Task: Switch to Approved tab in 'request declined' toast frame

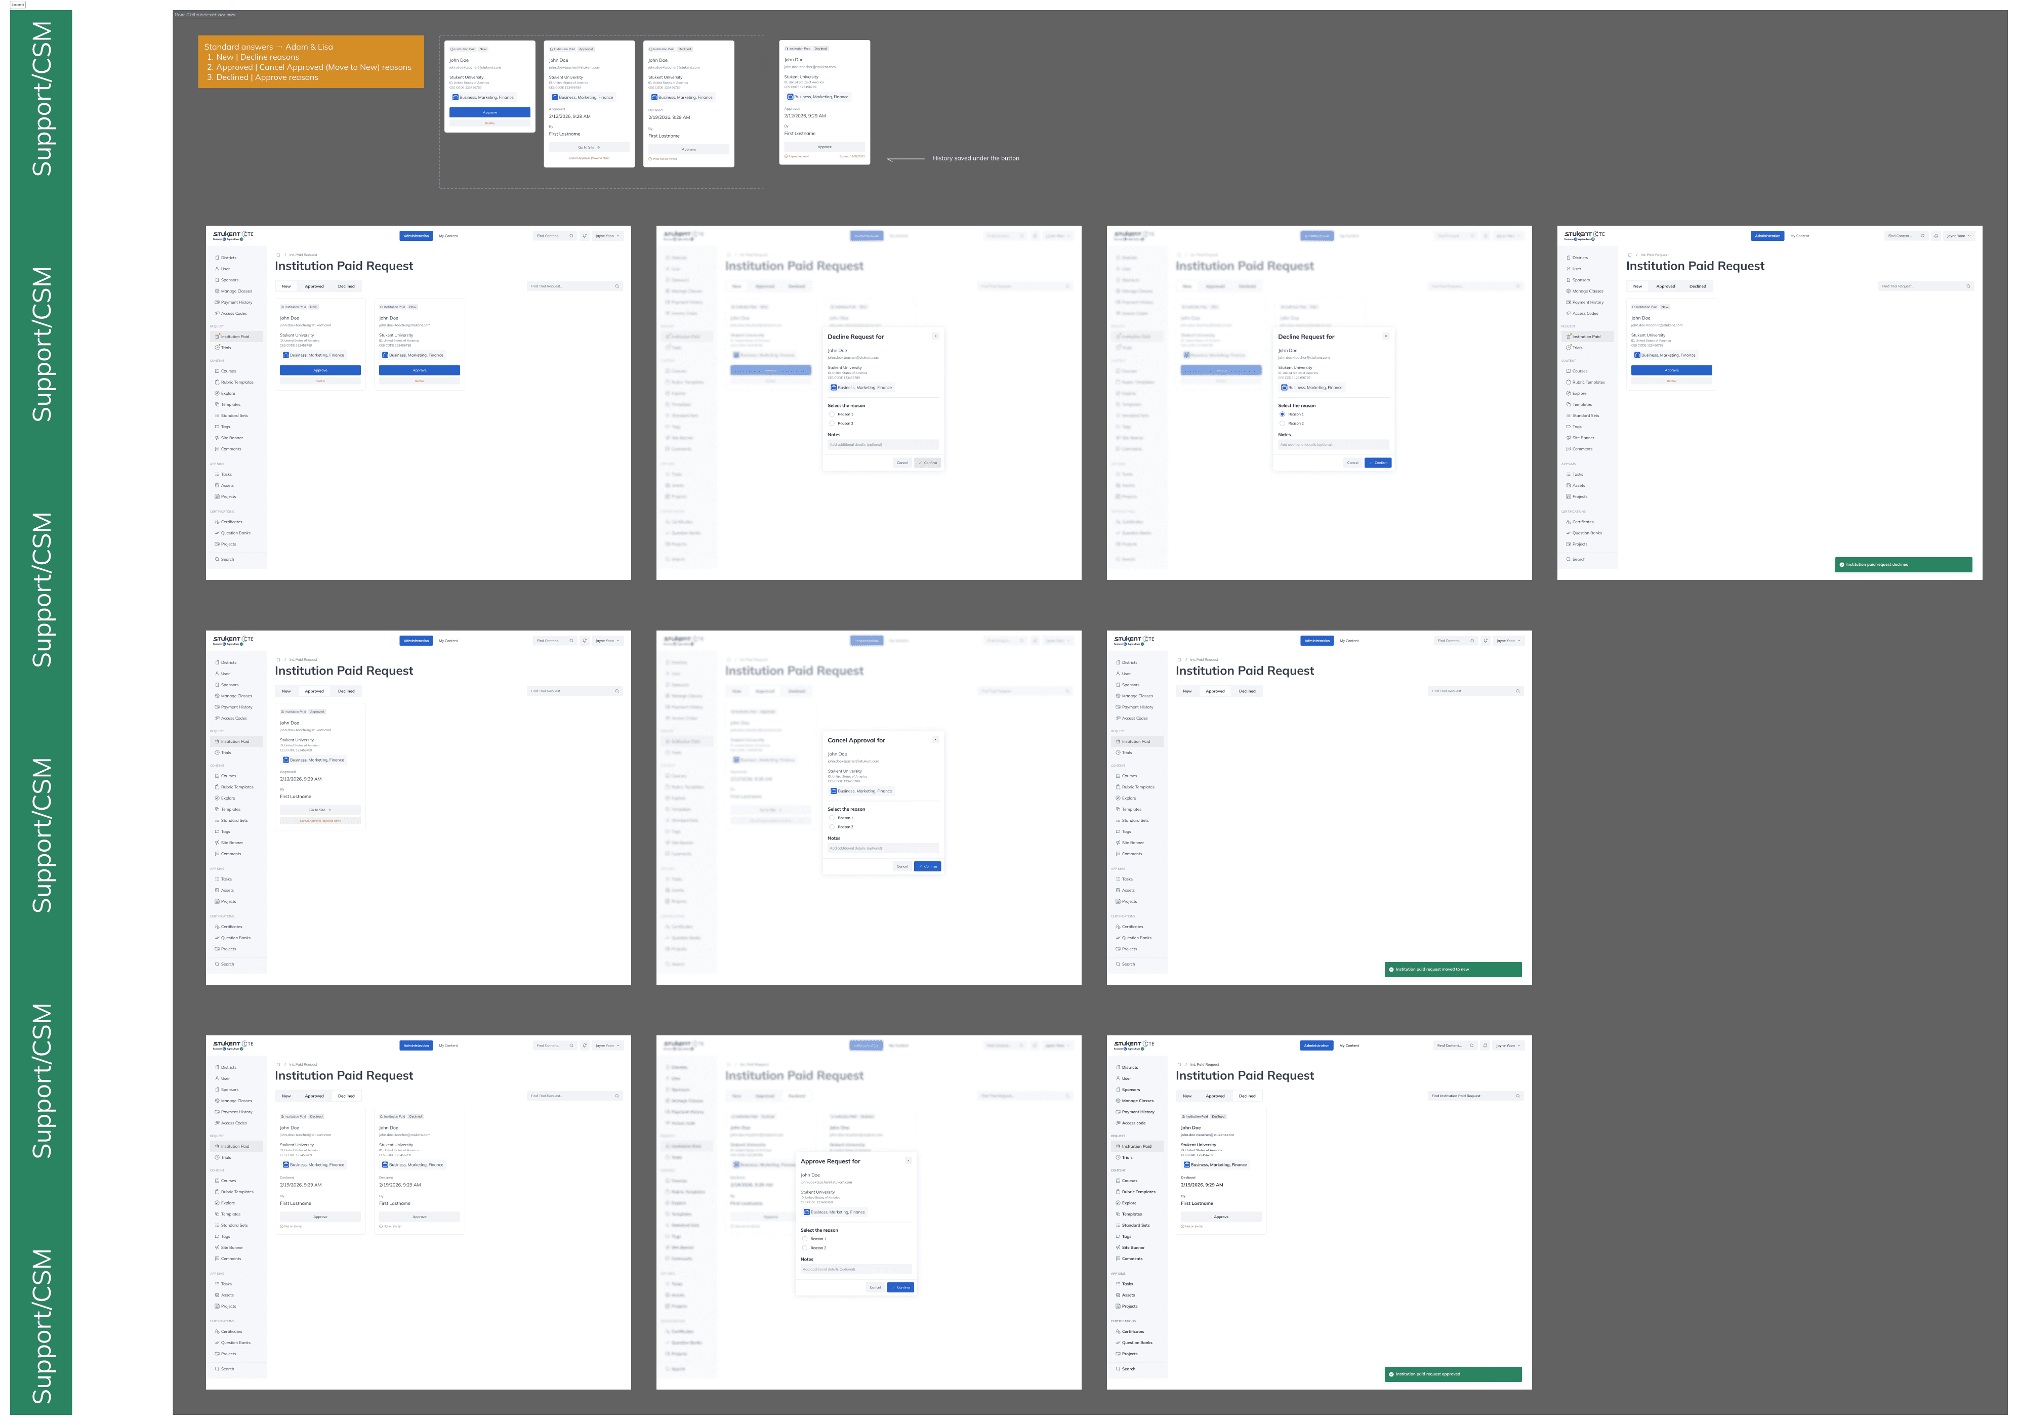Action: pyautogui.click(x=1666, y=286)
